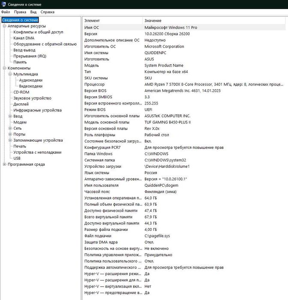Select the Версия 10.0.26200 row
Viewport: 288px width, 300px height.
click(184, 34)
